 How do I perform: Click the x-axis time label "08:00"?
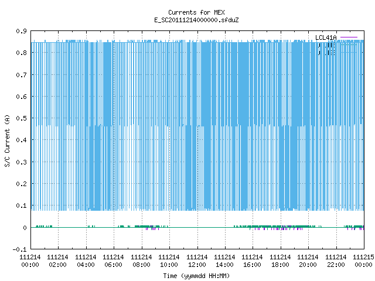(141, 265)
